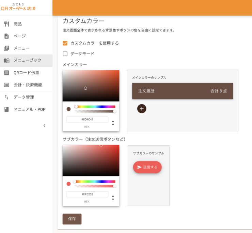Click the QRコード伝票 receipt icon
The image size is (252, 233).
pos(6,73)
